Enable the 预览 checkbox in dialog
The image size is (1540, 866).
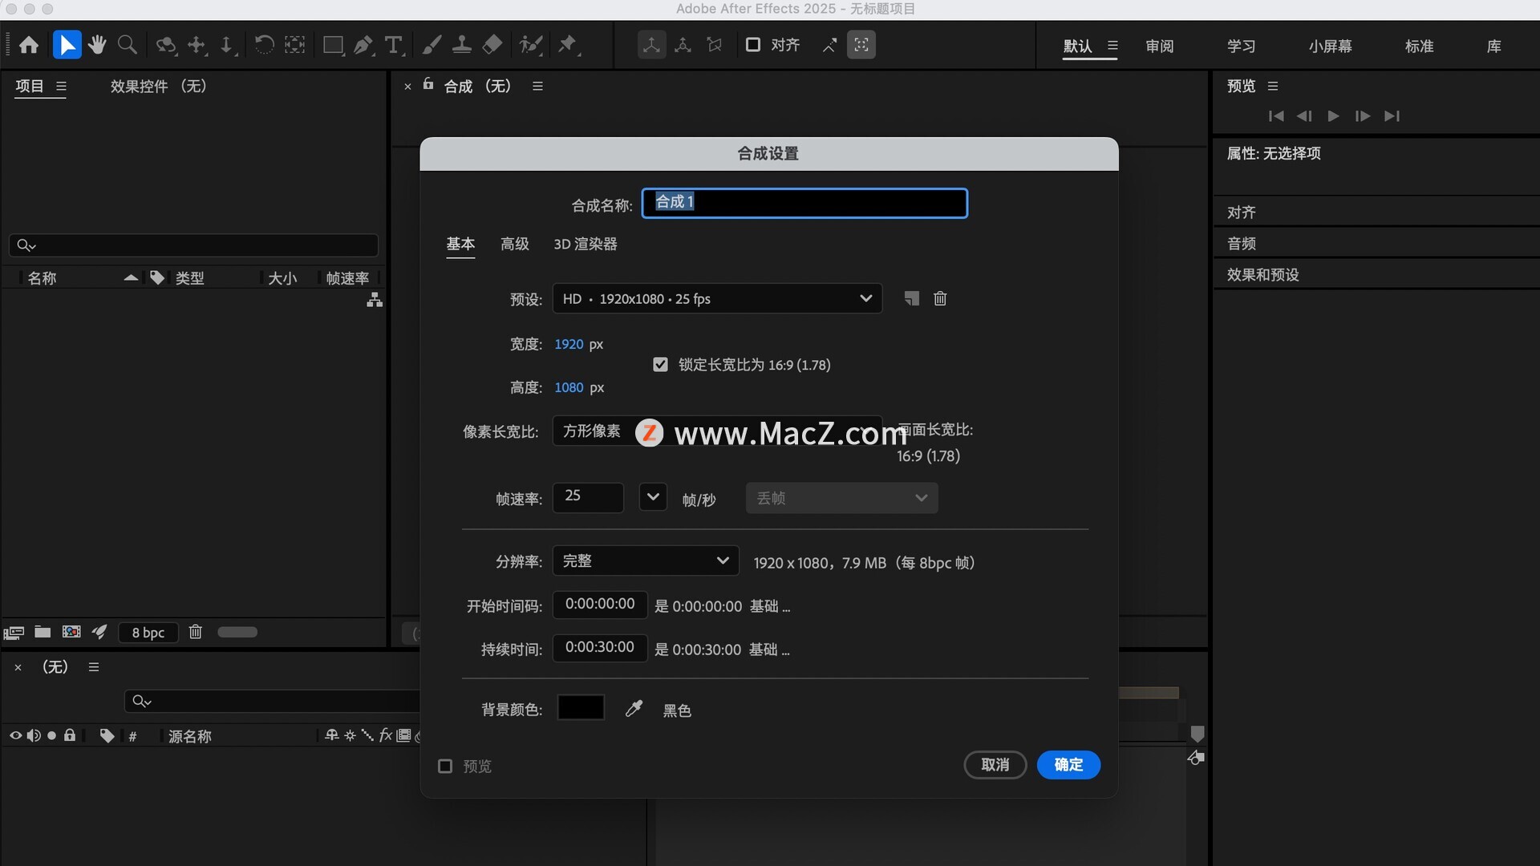[x=445, y=767]
